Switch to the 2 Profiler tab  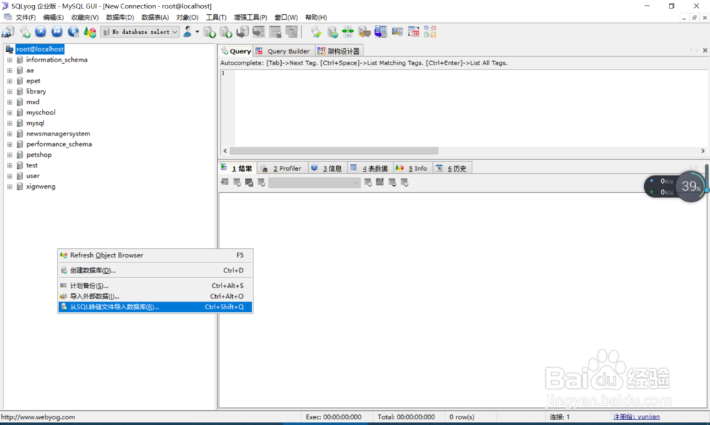(x=283, y=168)
